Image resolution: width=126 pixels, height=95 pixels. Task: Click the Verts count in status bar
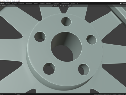tap(113, 94)
